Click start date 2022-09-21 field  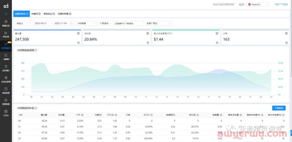click(41, 23)
